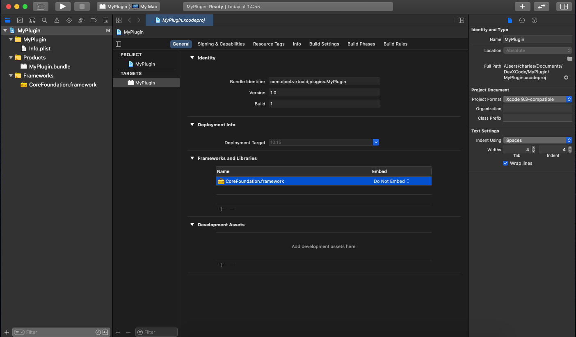Select the MyPlugin.xcodeproj editor tab
The width and height of the screenshot is (576, 337).
point(180,20)
